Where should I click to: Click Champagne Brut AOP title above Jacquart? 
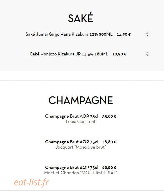pyautogui.click(x=72, y=142)
